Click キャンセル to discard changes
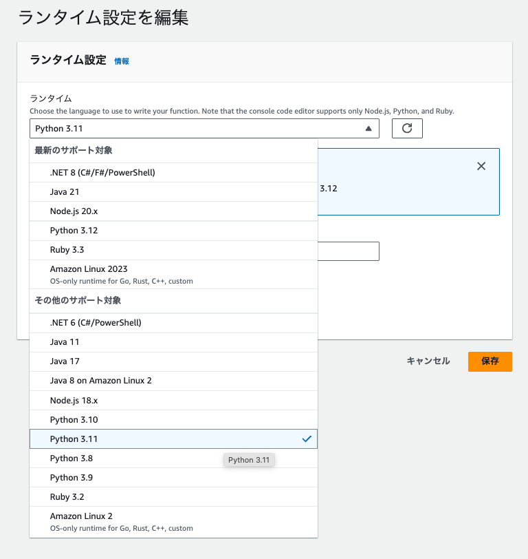This screenshot has width=528, height=559. [x=428, y=361]
